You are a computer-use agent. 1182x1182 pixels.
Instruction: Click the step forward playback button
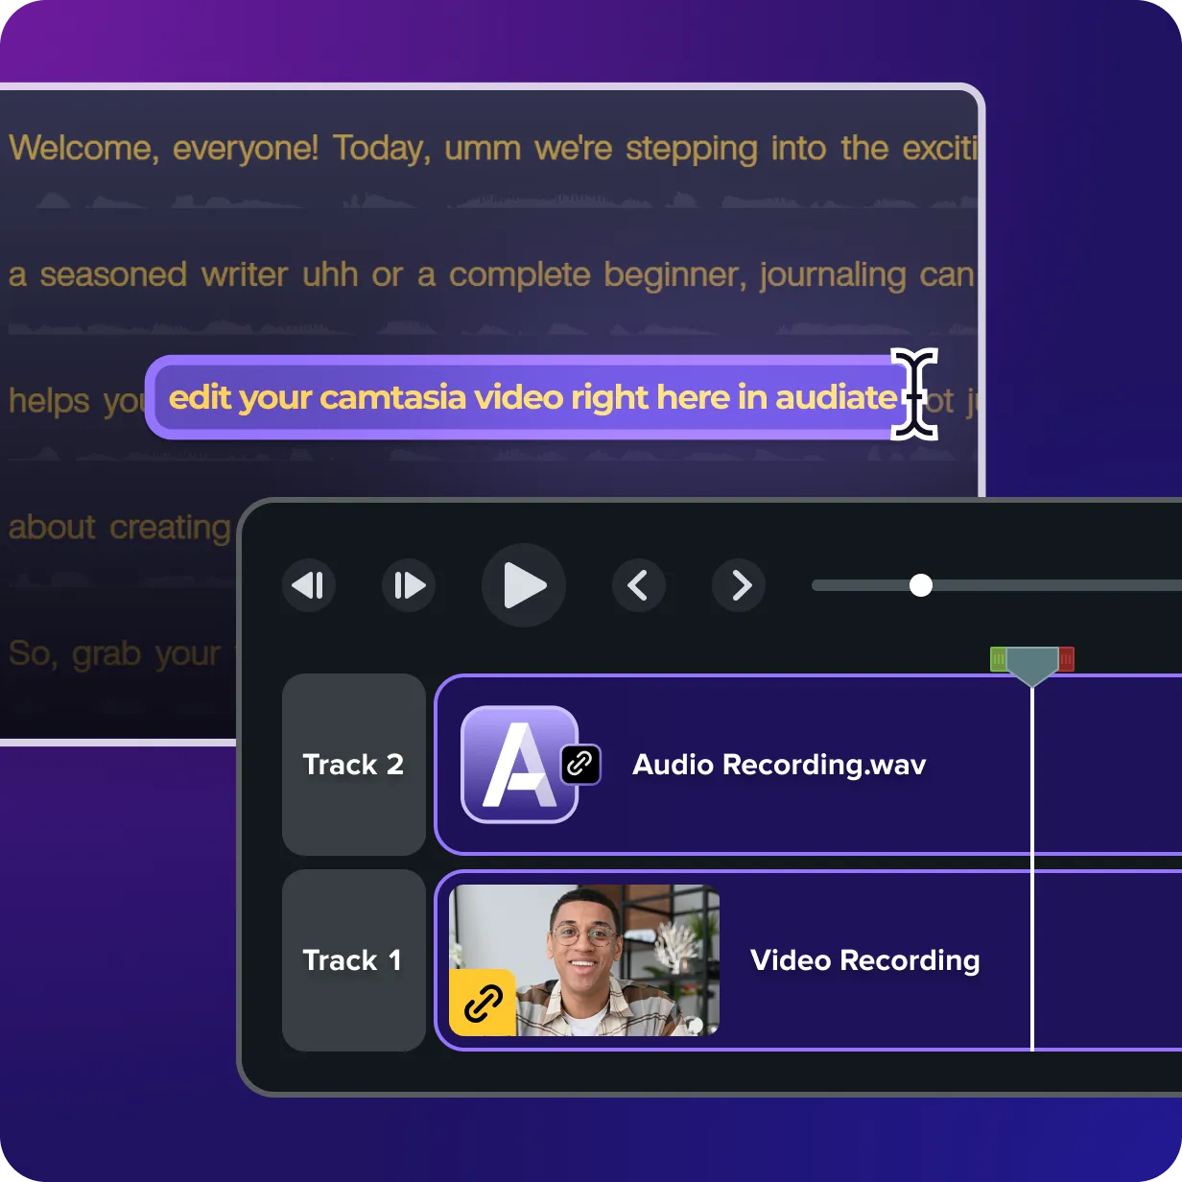point(409,585)
